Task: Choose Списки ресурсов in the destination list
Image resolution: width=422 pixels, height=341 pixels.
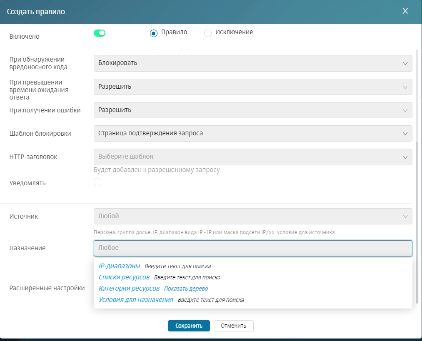Action: click(124, 277)
